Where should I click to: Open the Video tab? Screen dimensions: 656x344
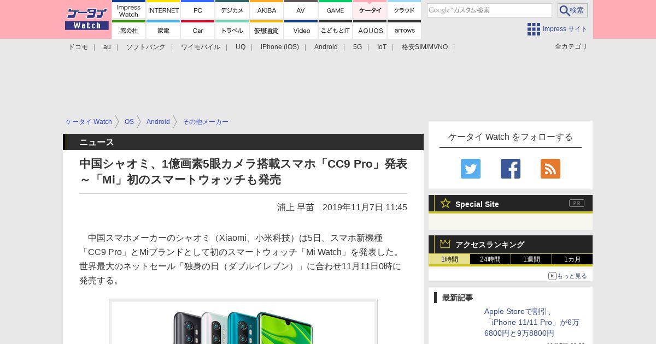pos(301,29)
